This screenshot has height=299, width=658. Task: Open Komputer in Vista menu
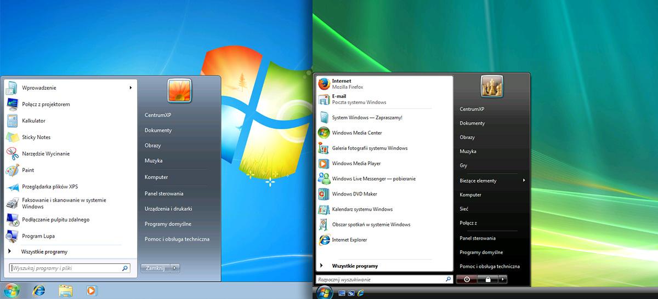[x=470, y=195]
